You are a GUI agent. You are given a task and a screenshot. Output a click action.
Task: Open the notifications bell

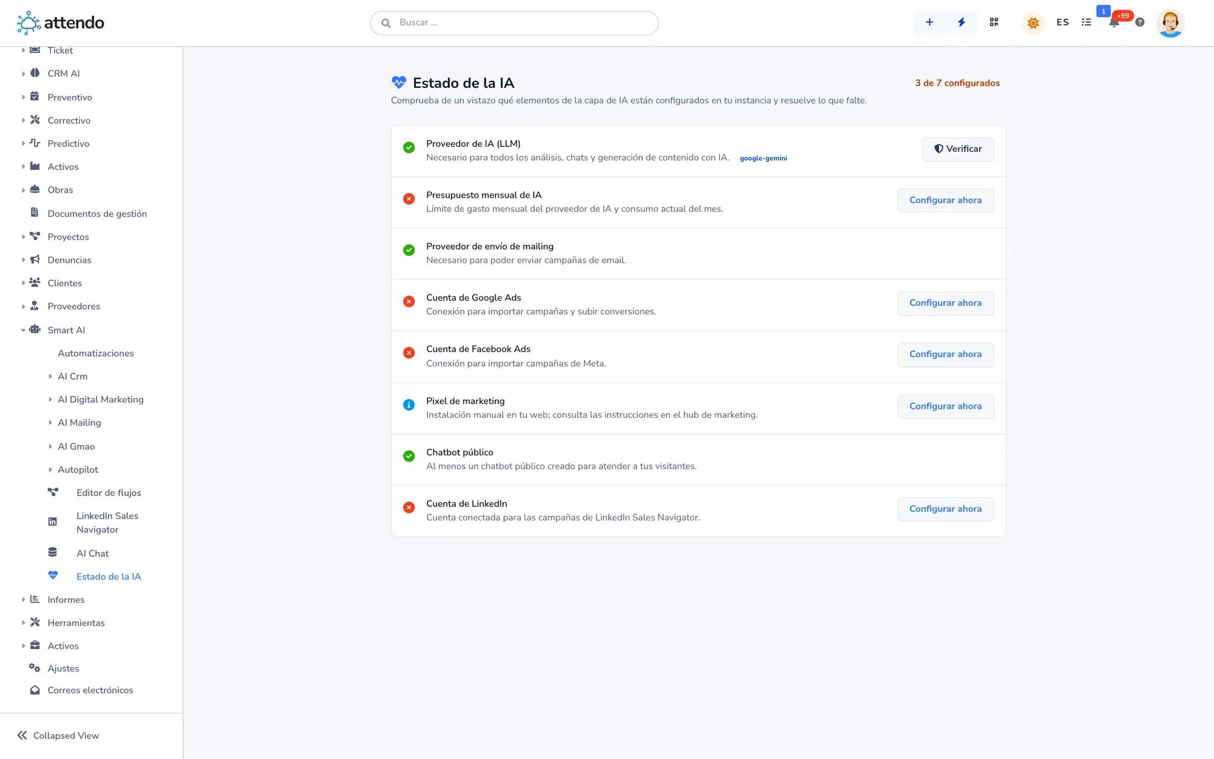click(1114, 23)
